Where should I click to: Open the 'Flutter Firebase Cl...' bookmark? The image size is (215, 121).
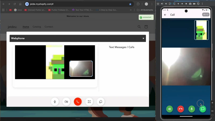click(x=59, y=10)
